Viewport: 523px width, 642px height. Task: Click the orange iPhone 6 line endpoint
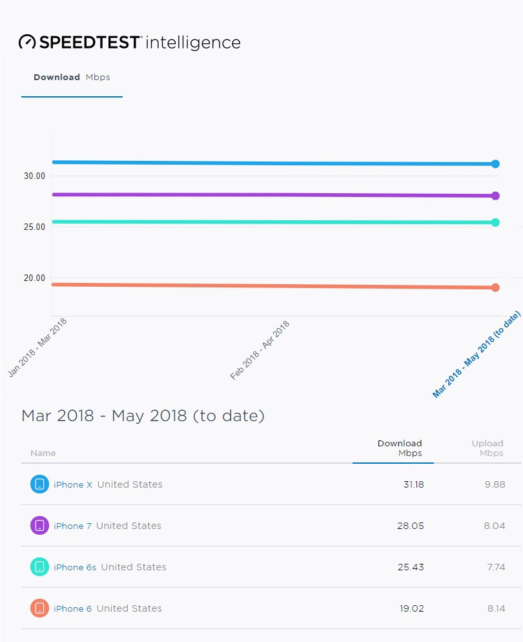point(495,287)
